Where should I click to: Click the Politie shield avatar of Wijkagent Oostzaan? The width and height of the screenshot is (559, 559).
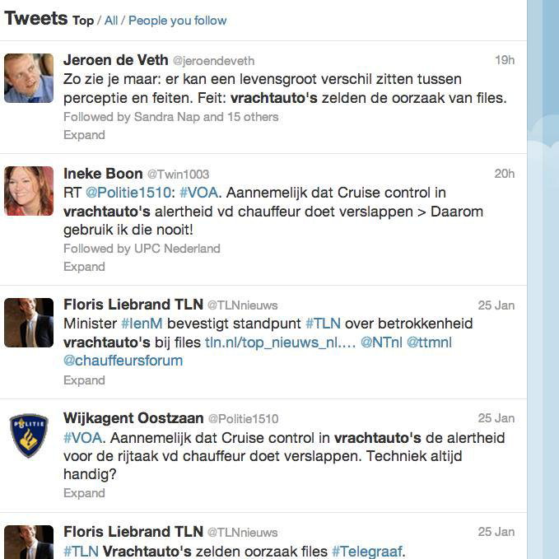coord(29,436)
